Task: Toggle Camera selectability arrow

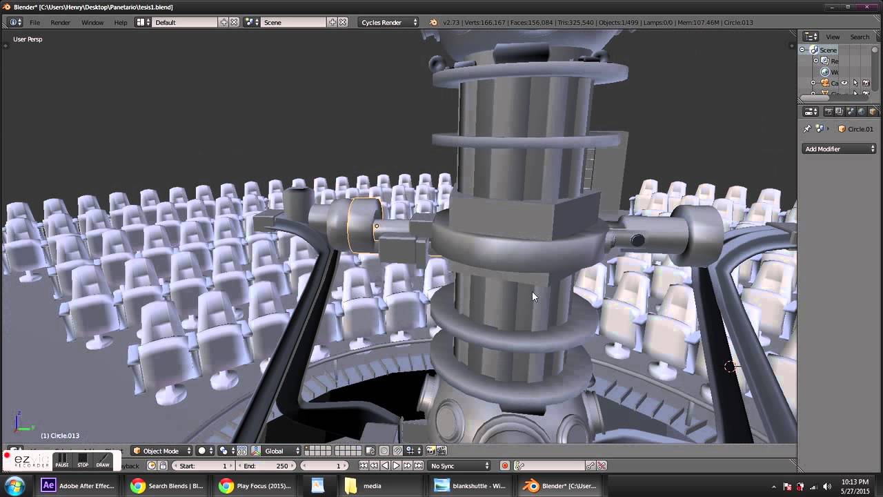Action: (855, 83)
